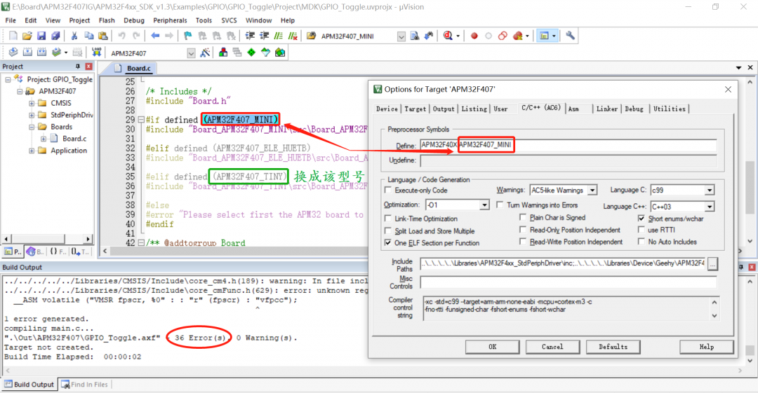Click the Misc Controls input field
This screenshot has width=758, height=393.
point(568,282)
